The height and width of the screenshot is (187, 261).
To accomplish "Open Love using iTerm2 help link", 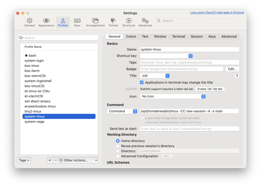I will pos(217,12).
